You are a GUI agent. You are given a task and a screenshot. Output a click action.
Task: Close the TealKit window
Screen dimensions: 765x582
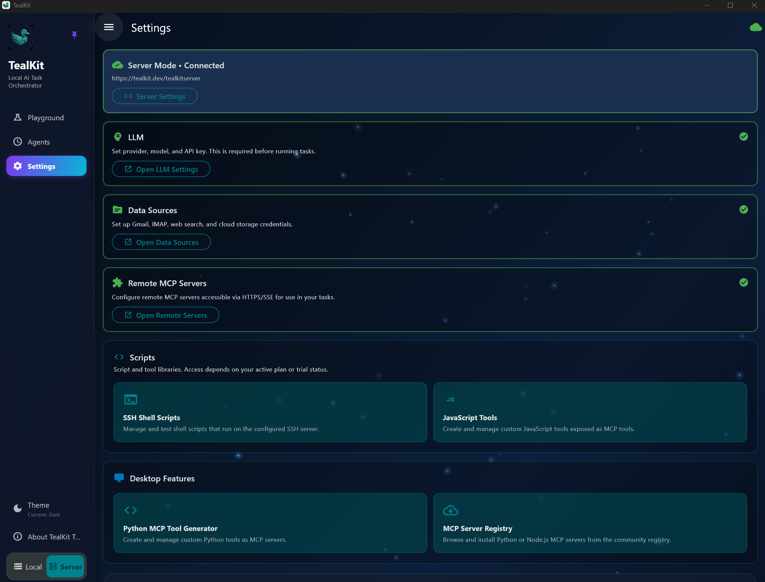tap(754, 5)
